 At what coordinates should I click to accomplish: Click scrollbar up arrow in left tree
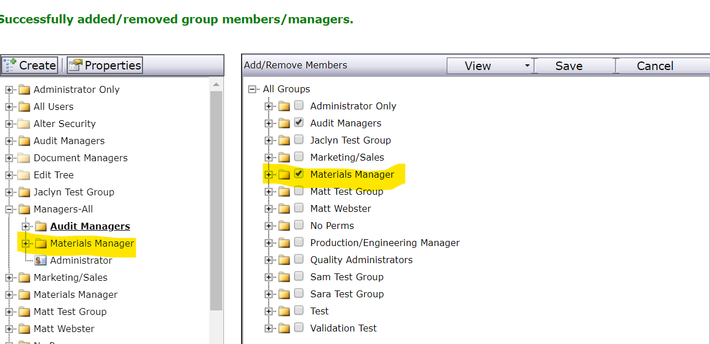click(216, 84)
